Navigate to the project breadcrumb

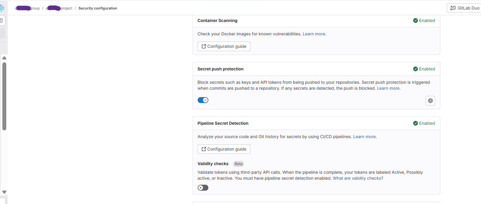click(x=60, y=8)
